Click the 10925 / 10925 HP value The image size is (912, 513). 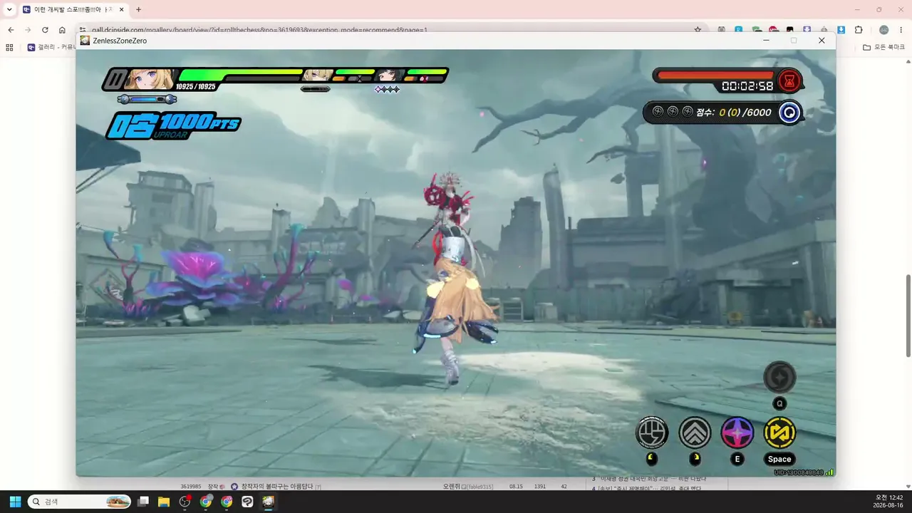pos(196,87)
